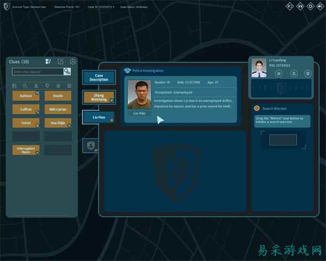Click the middle round icon under Li Yuanfang
This screenshot has width=326, height=261.
point(293,73)
